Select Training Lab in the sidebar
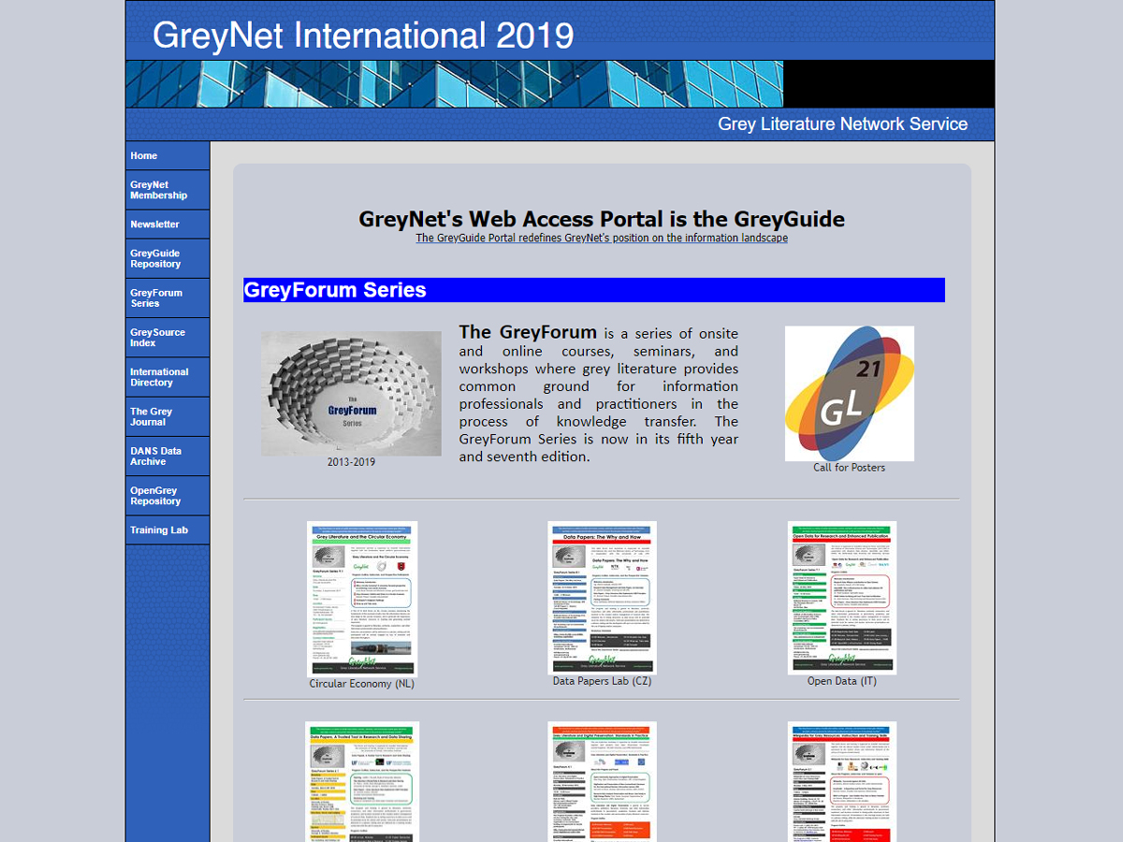 click(x=159, y=530)
